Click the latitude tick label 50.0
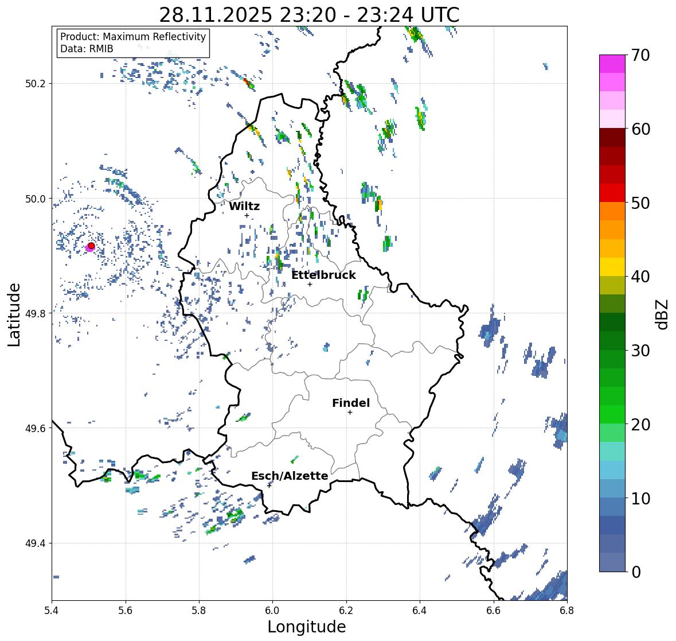 [x=36, y=199]
